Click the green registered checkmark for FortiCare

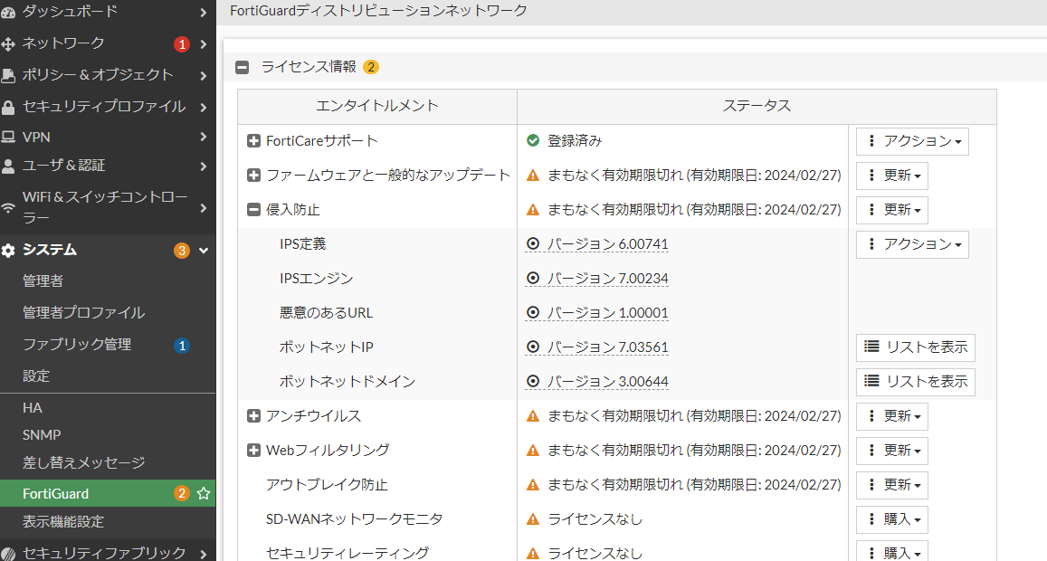pyautogui.click(x=533, y=140)
